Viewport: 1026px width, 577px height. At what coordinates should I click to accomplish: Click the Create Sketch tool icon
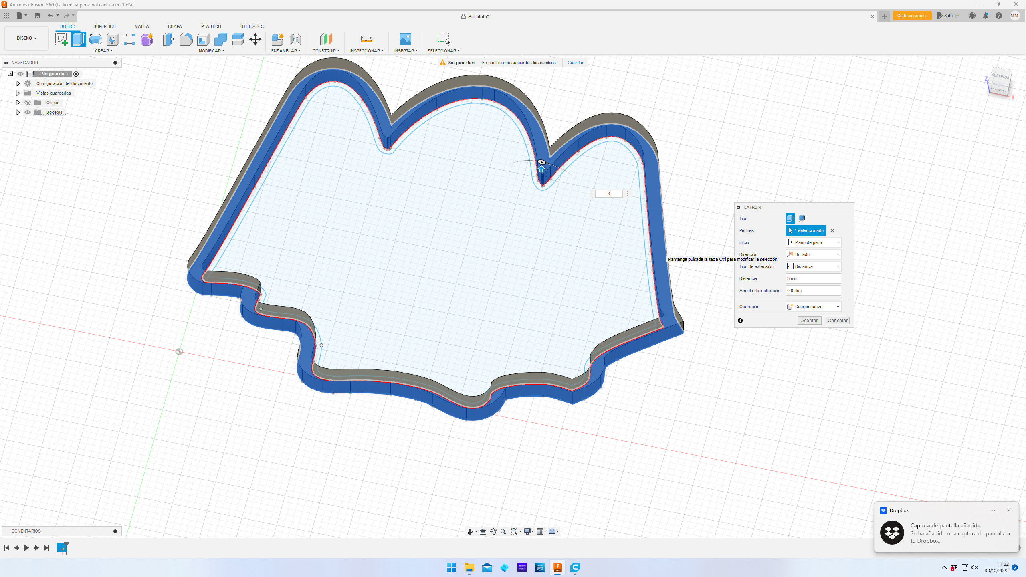click(x=61, y=39)
